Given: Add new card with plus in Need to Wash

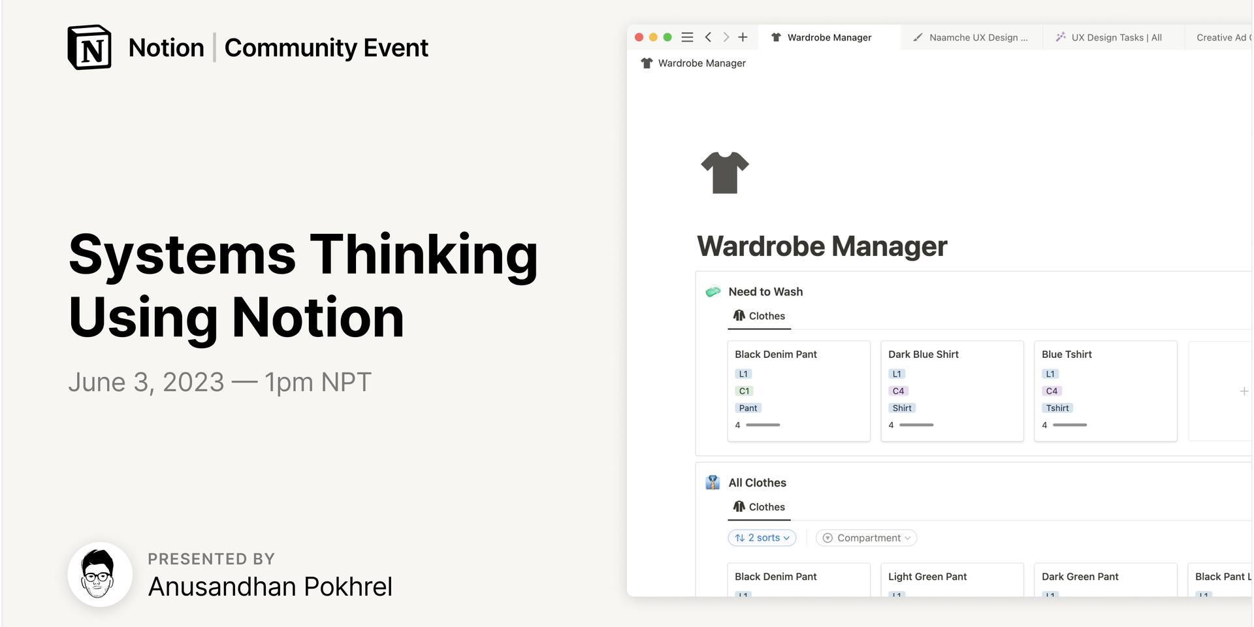Looking at the screenshot, I should pyautogui.click(x=1244, y=391).
